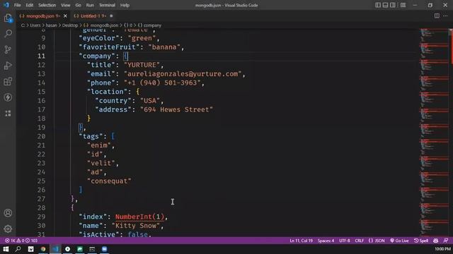
Task: Click the mongodb.json breadcrumb segment
Action: (104, 25)
